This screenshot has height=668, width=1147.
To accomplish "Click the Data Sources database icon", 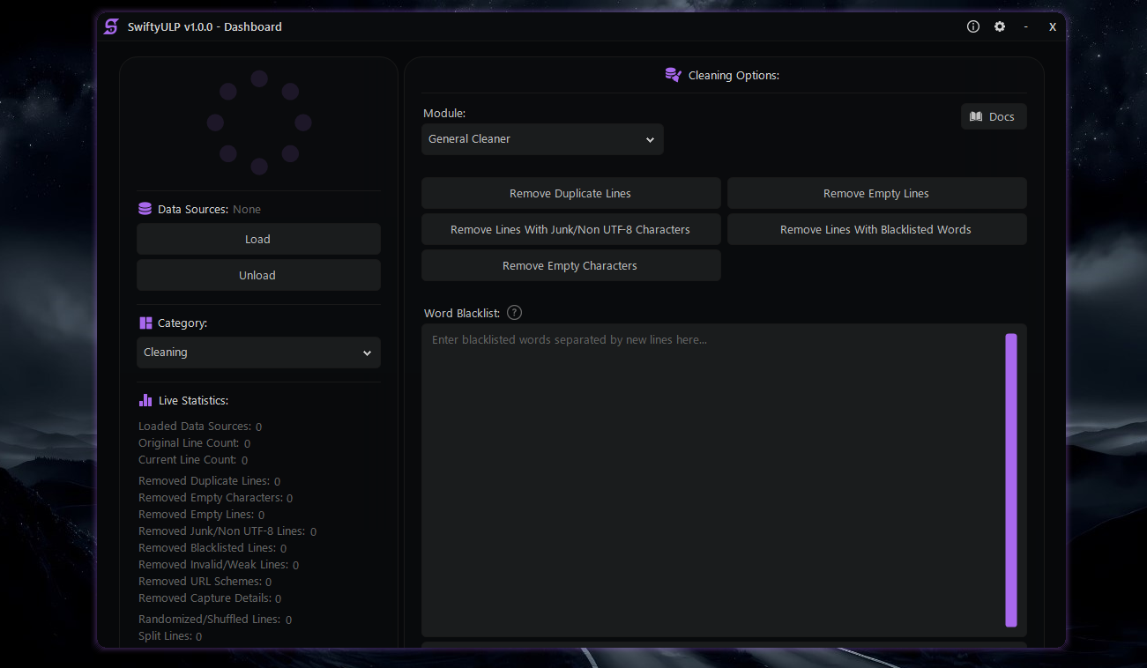I will [145, 209].
